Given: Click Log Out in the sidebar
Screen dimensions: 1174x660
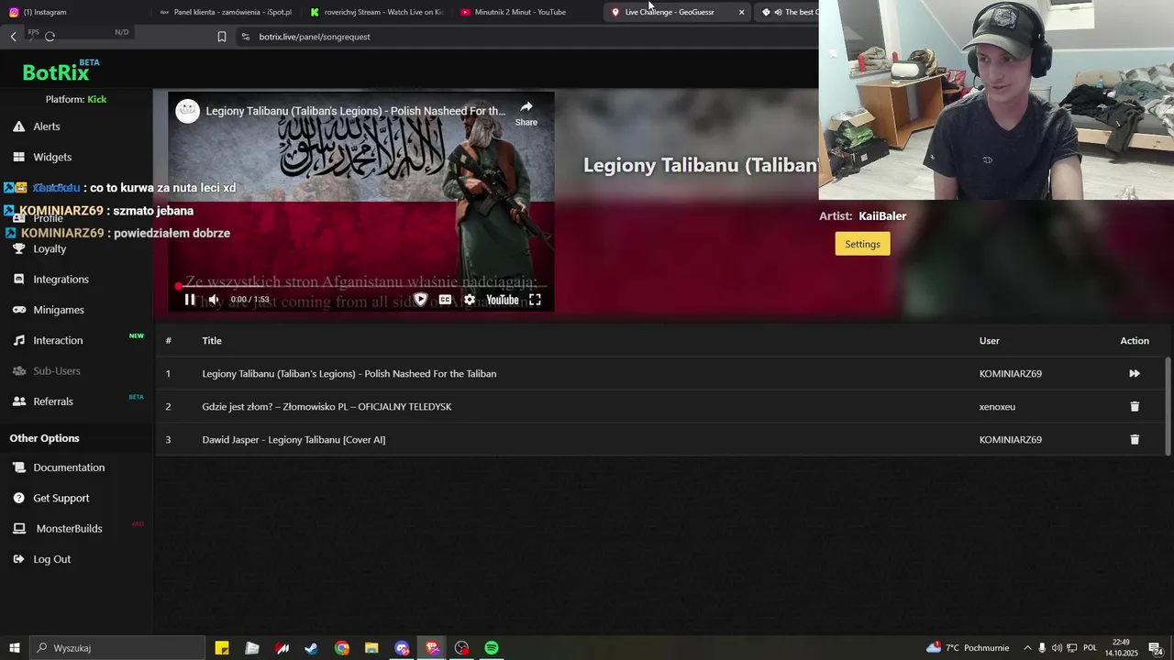Looking at the screenshot, I should tap(51, 559).
